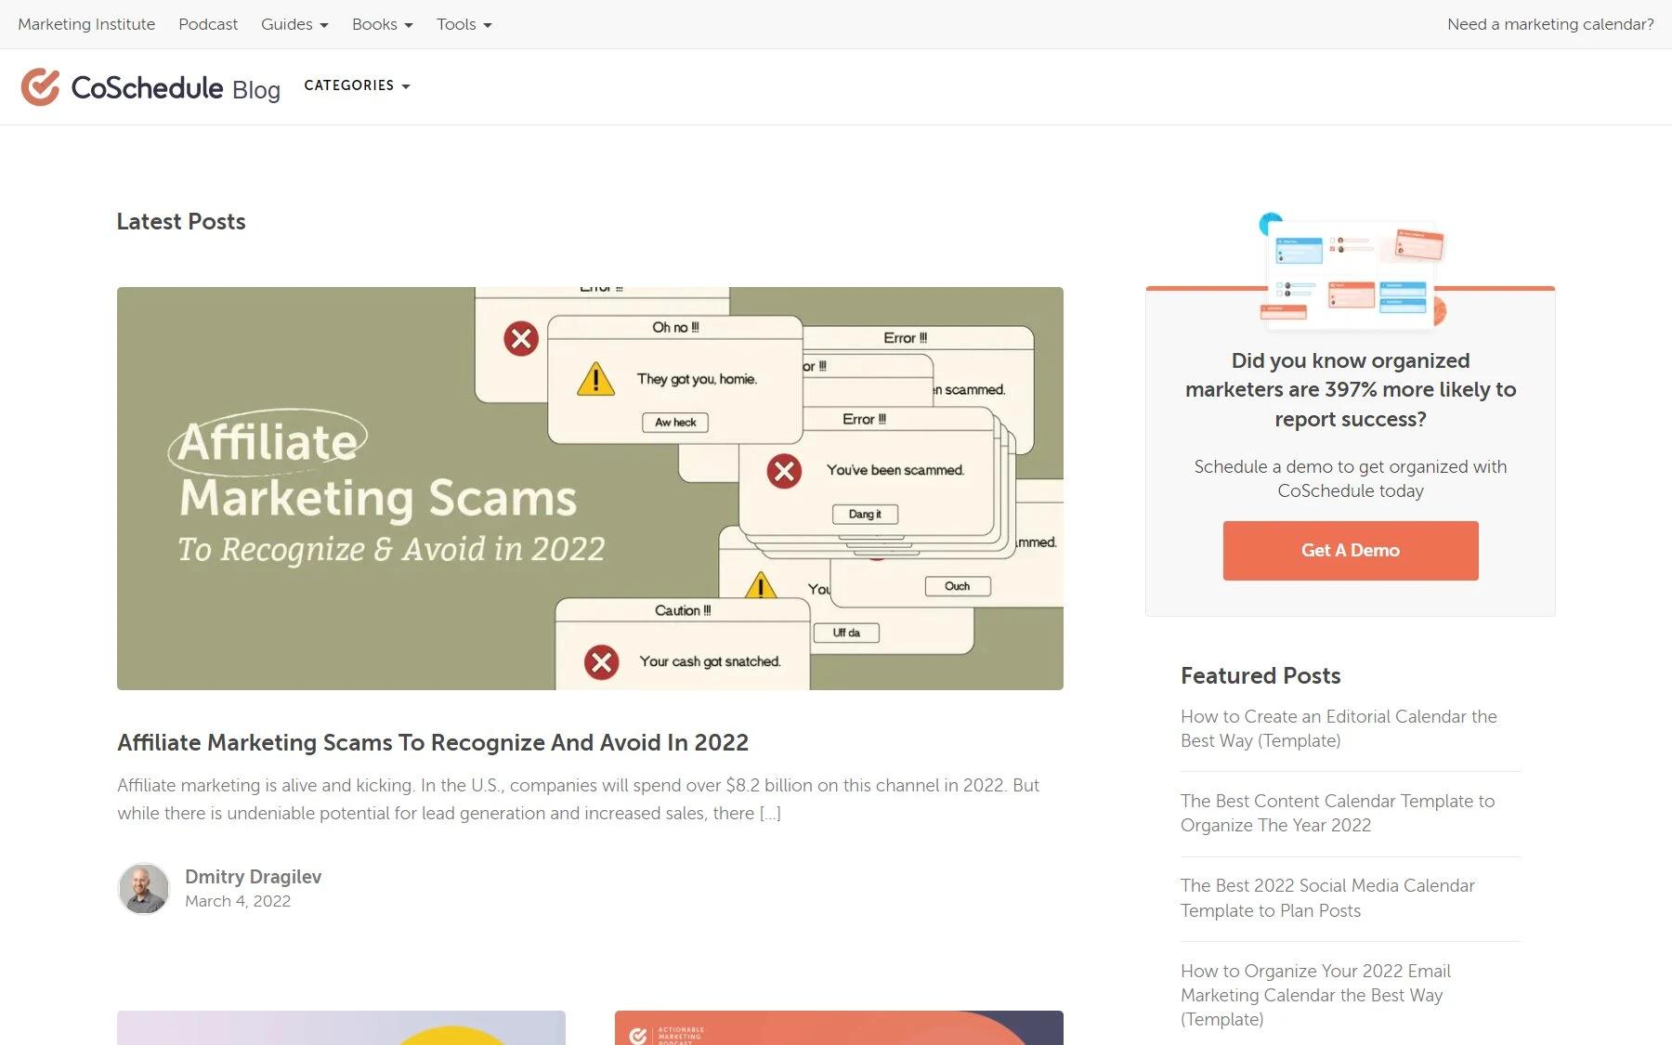Open the Affiliate Marketing Scams featured image
Viewport: 1672px width, 1045px height.
pyautogui.click(x=590, y=489)
